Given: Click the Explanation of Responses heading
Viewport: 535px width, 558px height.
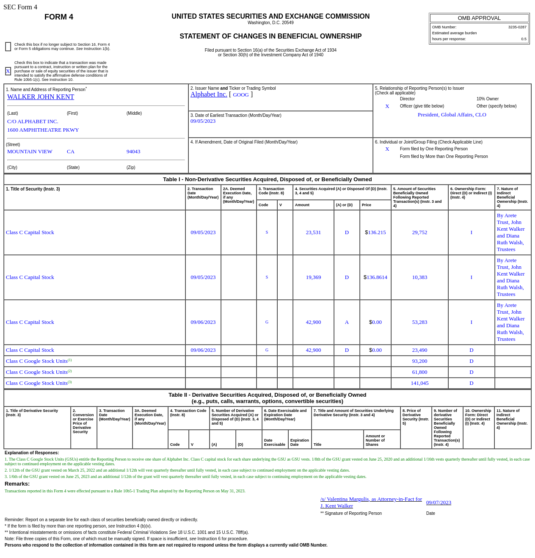Looking at the screenshot, I should click(32, 453).
